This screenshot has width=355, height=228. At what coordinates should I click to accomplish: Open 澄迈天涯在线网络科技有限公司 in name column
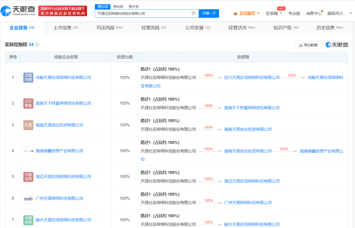(x=64, y=177)
